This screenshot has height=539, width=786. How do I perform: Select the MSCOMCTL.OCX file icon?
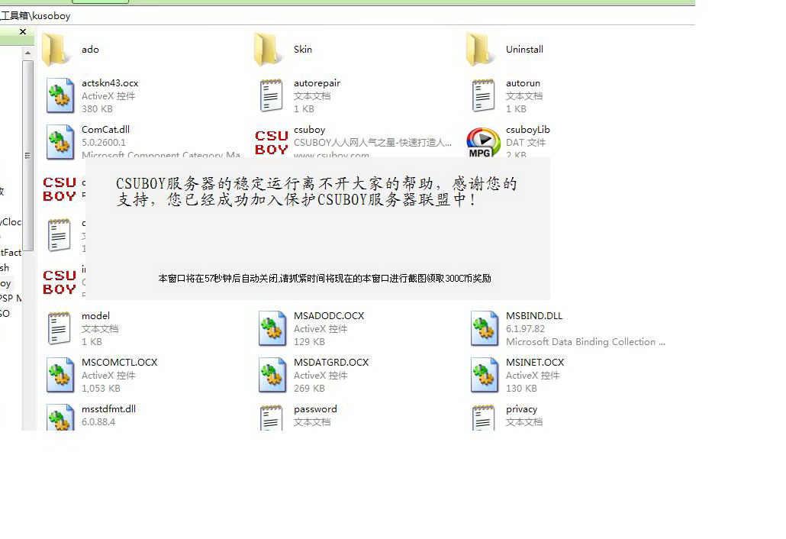click(x=60, y=375)
